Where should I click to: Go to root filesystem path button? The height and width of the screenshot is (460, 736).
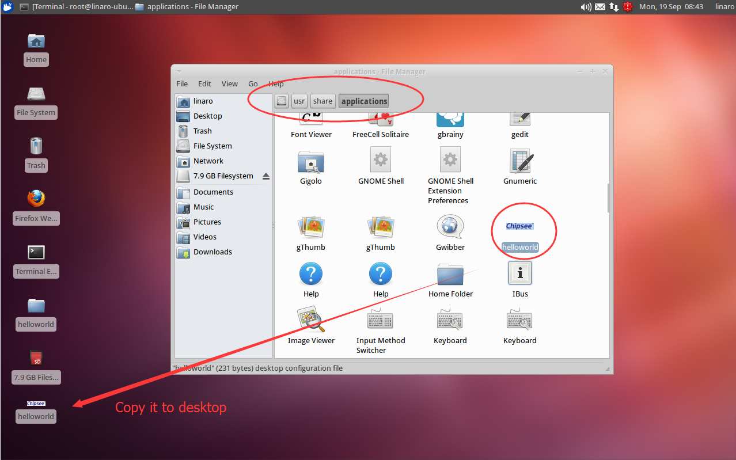pyautogui.click(x=282, y=101)
